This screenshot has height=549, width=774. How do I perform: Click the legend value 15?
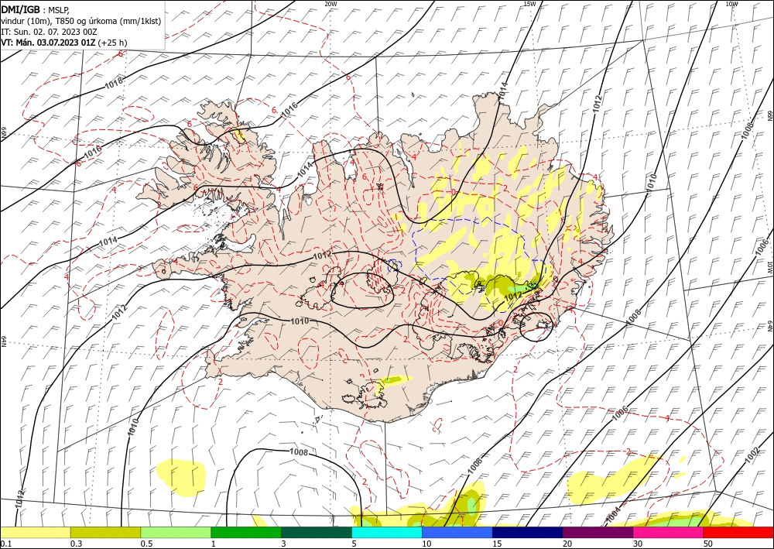point(497,544)
